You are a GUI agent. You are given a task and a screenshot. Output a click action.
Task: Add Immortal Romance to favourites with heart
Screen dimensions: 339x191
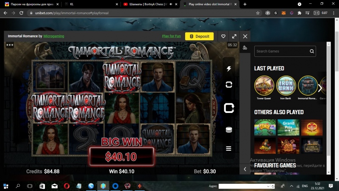tap(223, 37)
